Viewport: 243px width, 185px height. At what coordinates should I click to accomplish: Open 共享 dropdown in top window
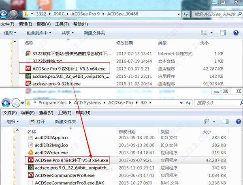point(67,33)
